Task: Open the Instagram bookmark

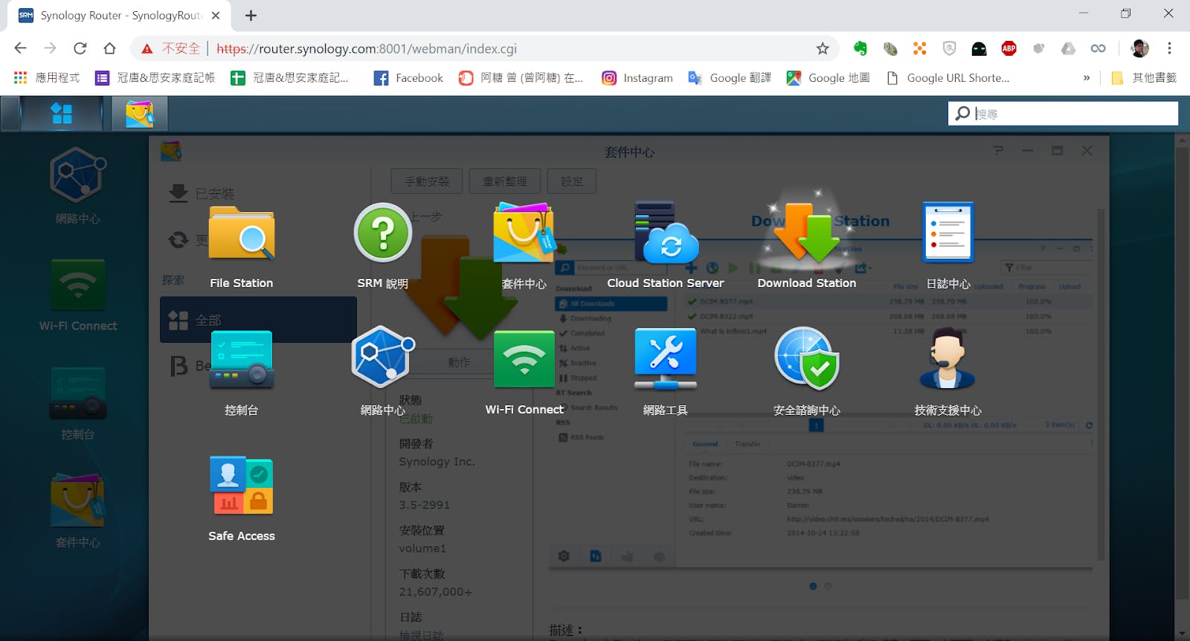Action: click(x=637, y=78)
